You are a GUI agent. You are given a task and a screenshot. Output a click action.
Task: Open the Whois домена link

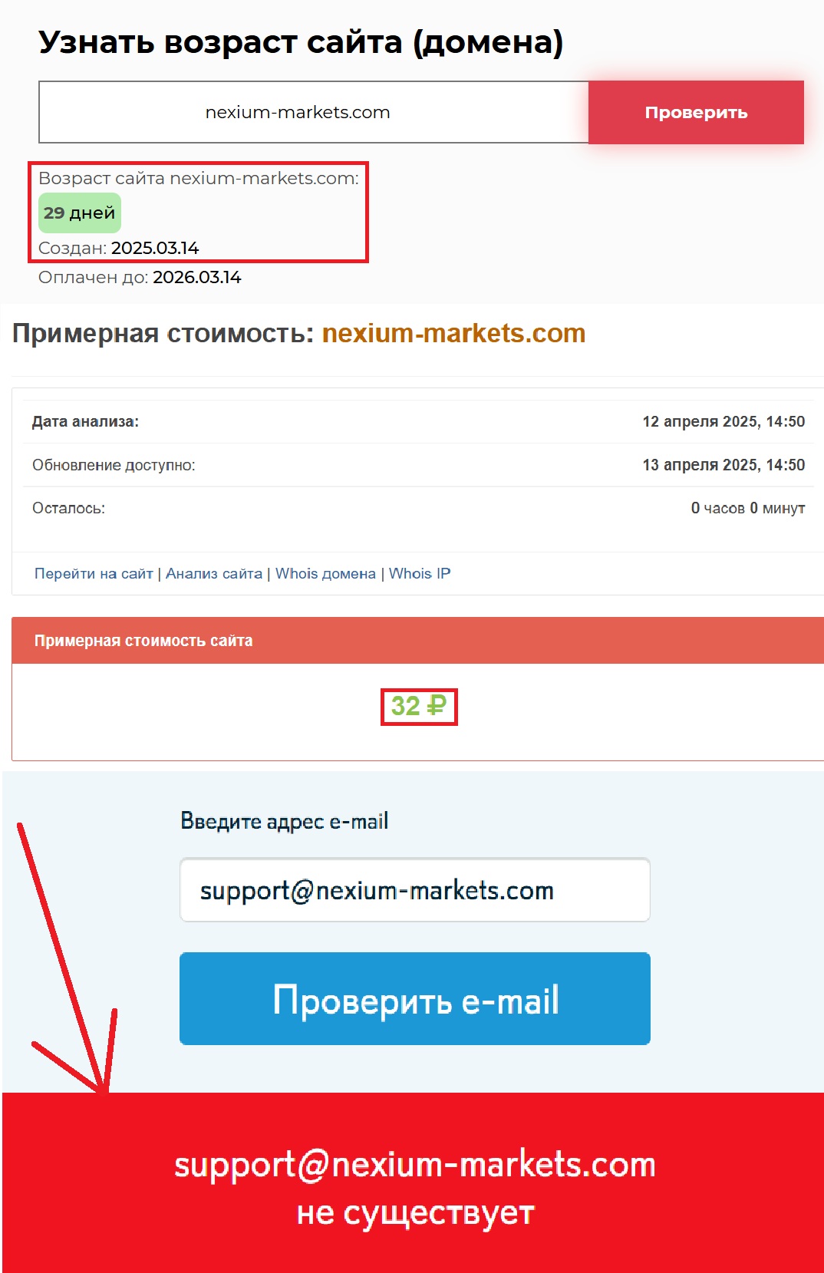pyautogui.click(x=325, y=573)
